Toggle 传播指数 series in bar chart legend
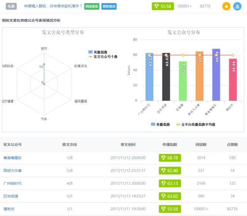 [x=161, y=124]
